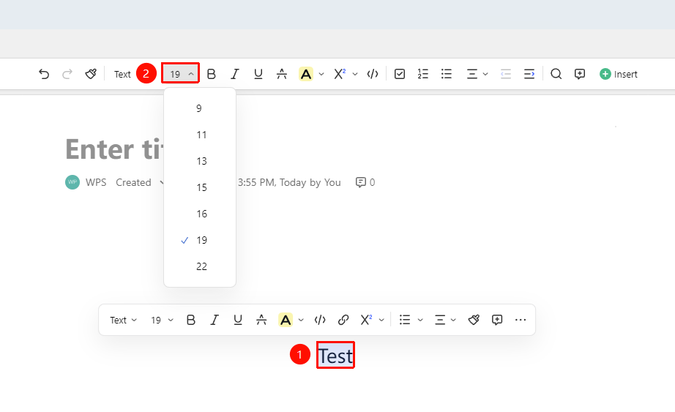Apply superscript X² in top toolbar

pos(340,74)
